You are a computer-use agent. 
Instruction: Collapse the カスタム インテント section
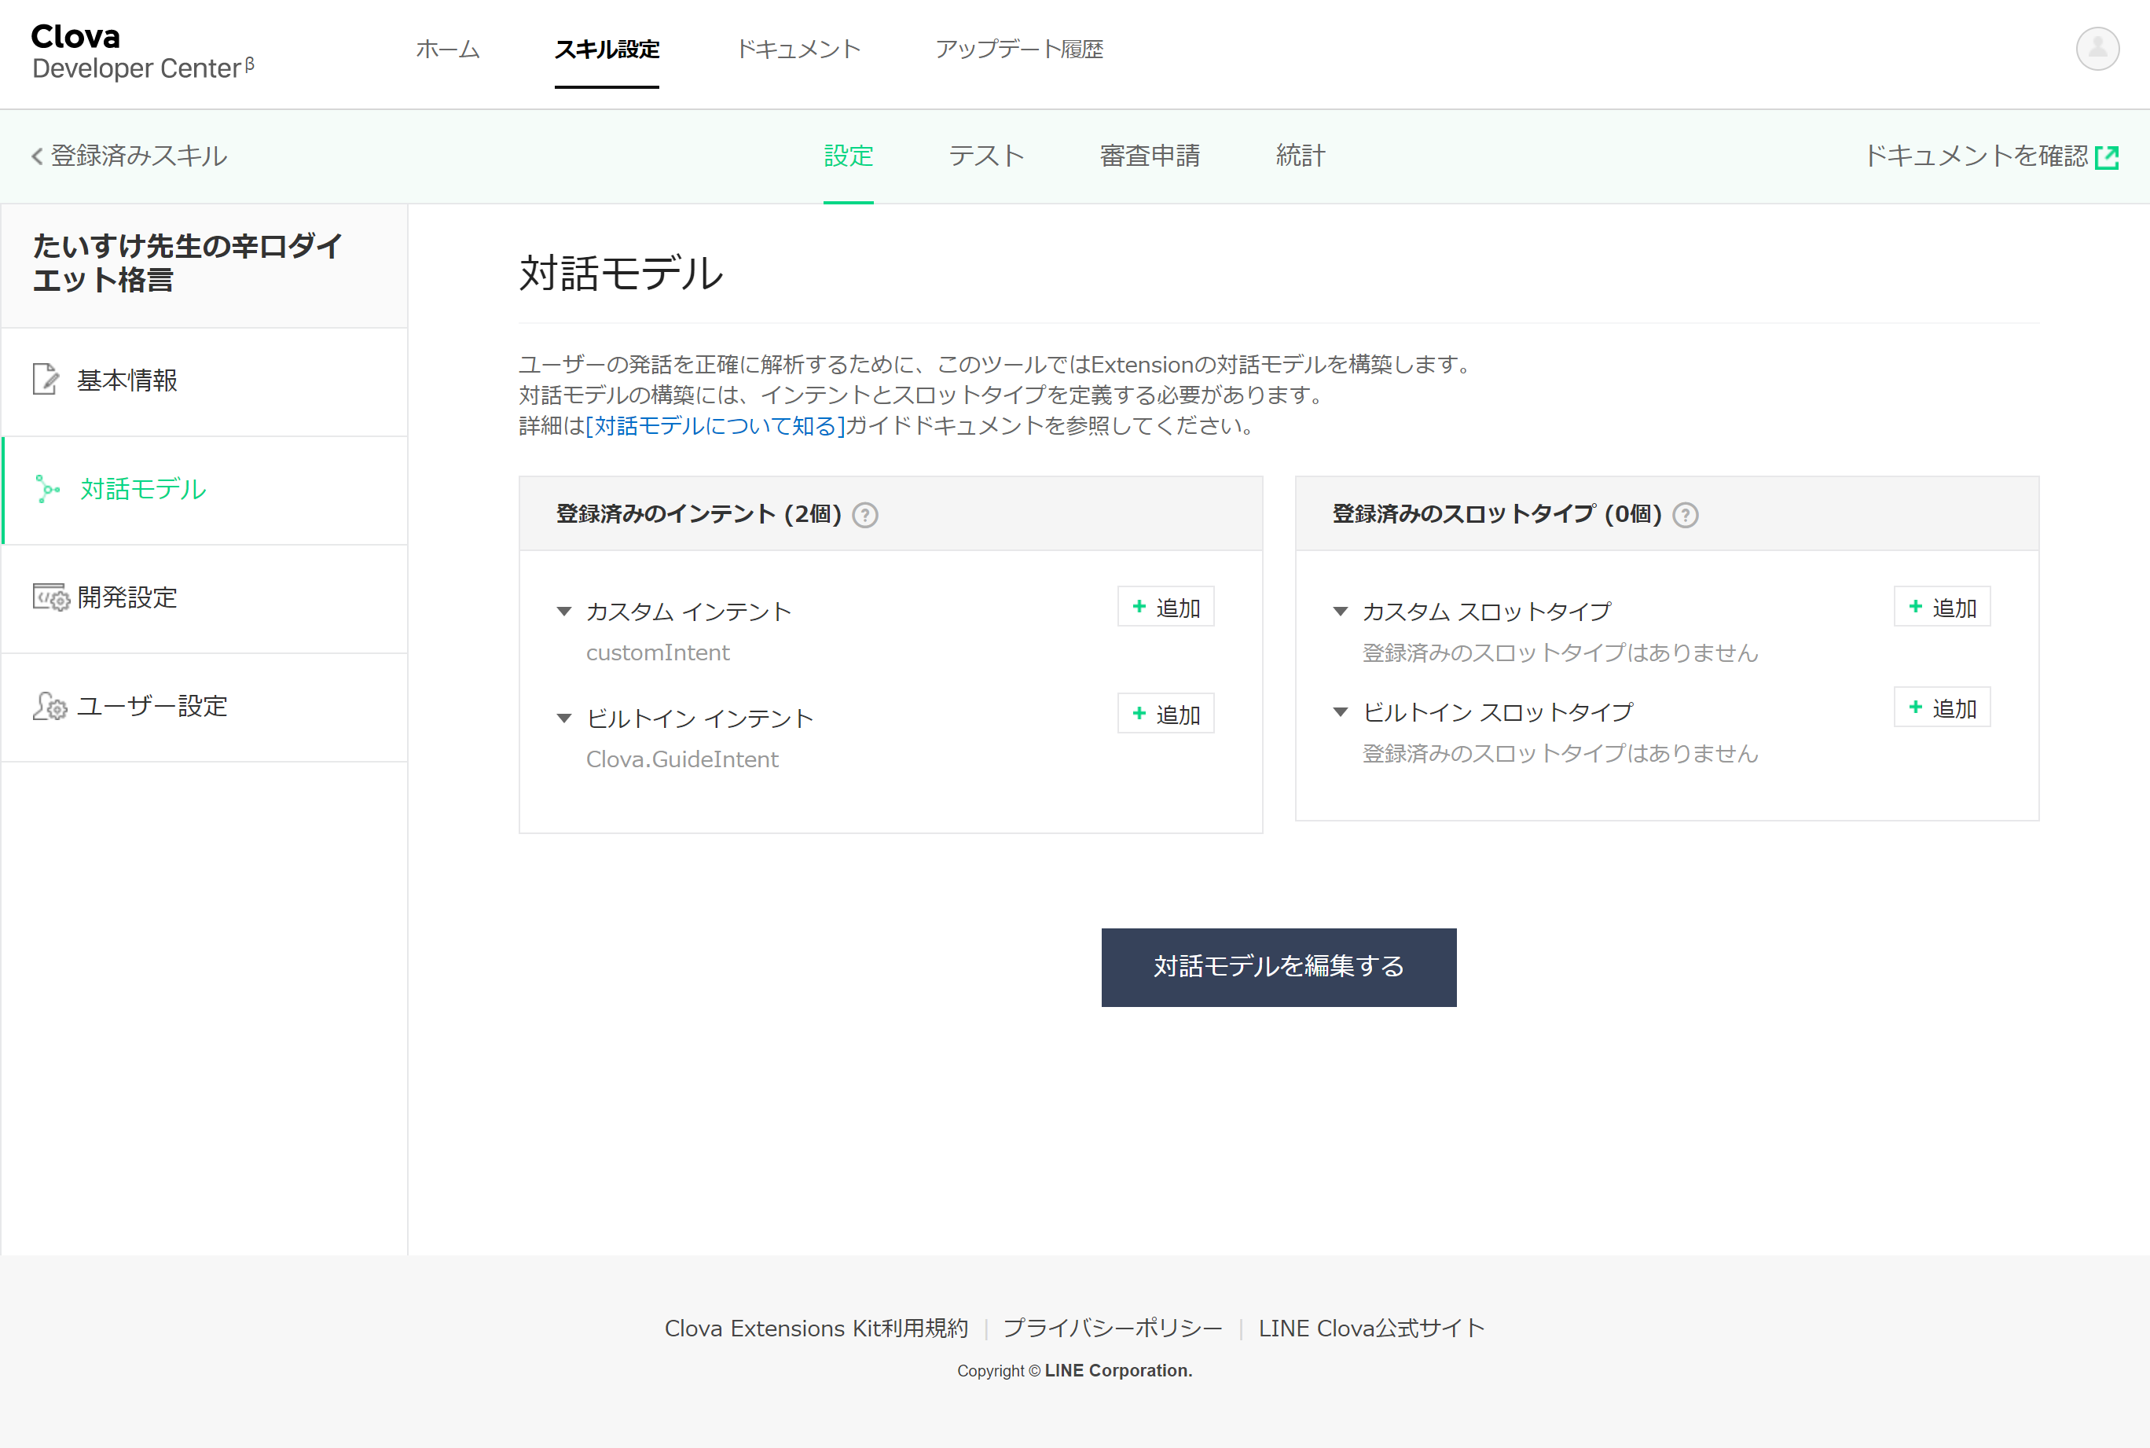click(x=564, y=612)
